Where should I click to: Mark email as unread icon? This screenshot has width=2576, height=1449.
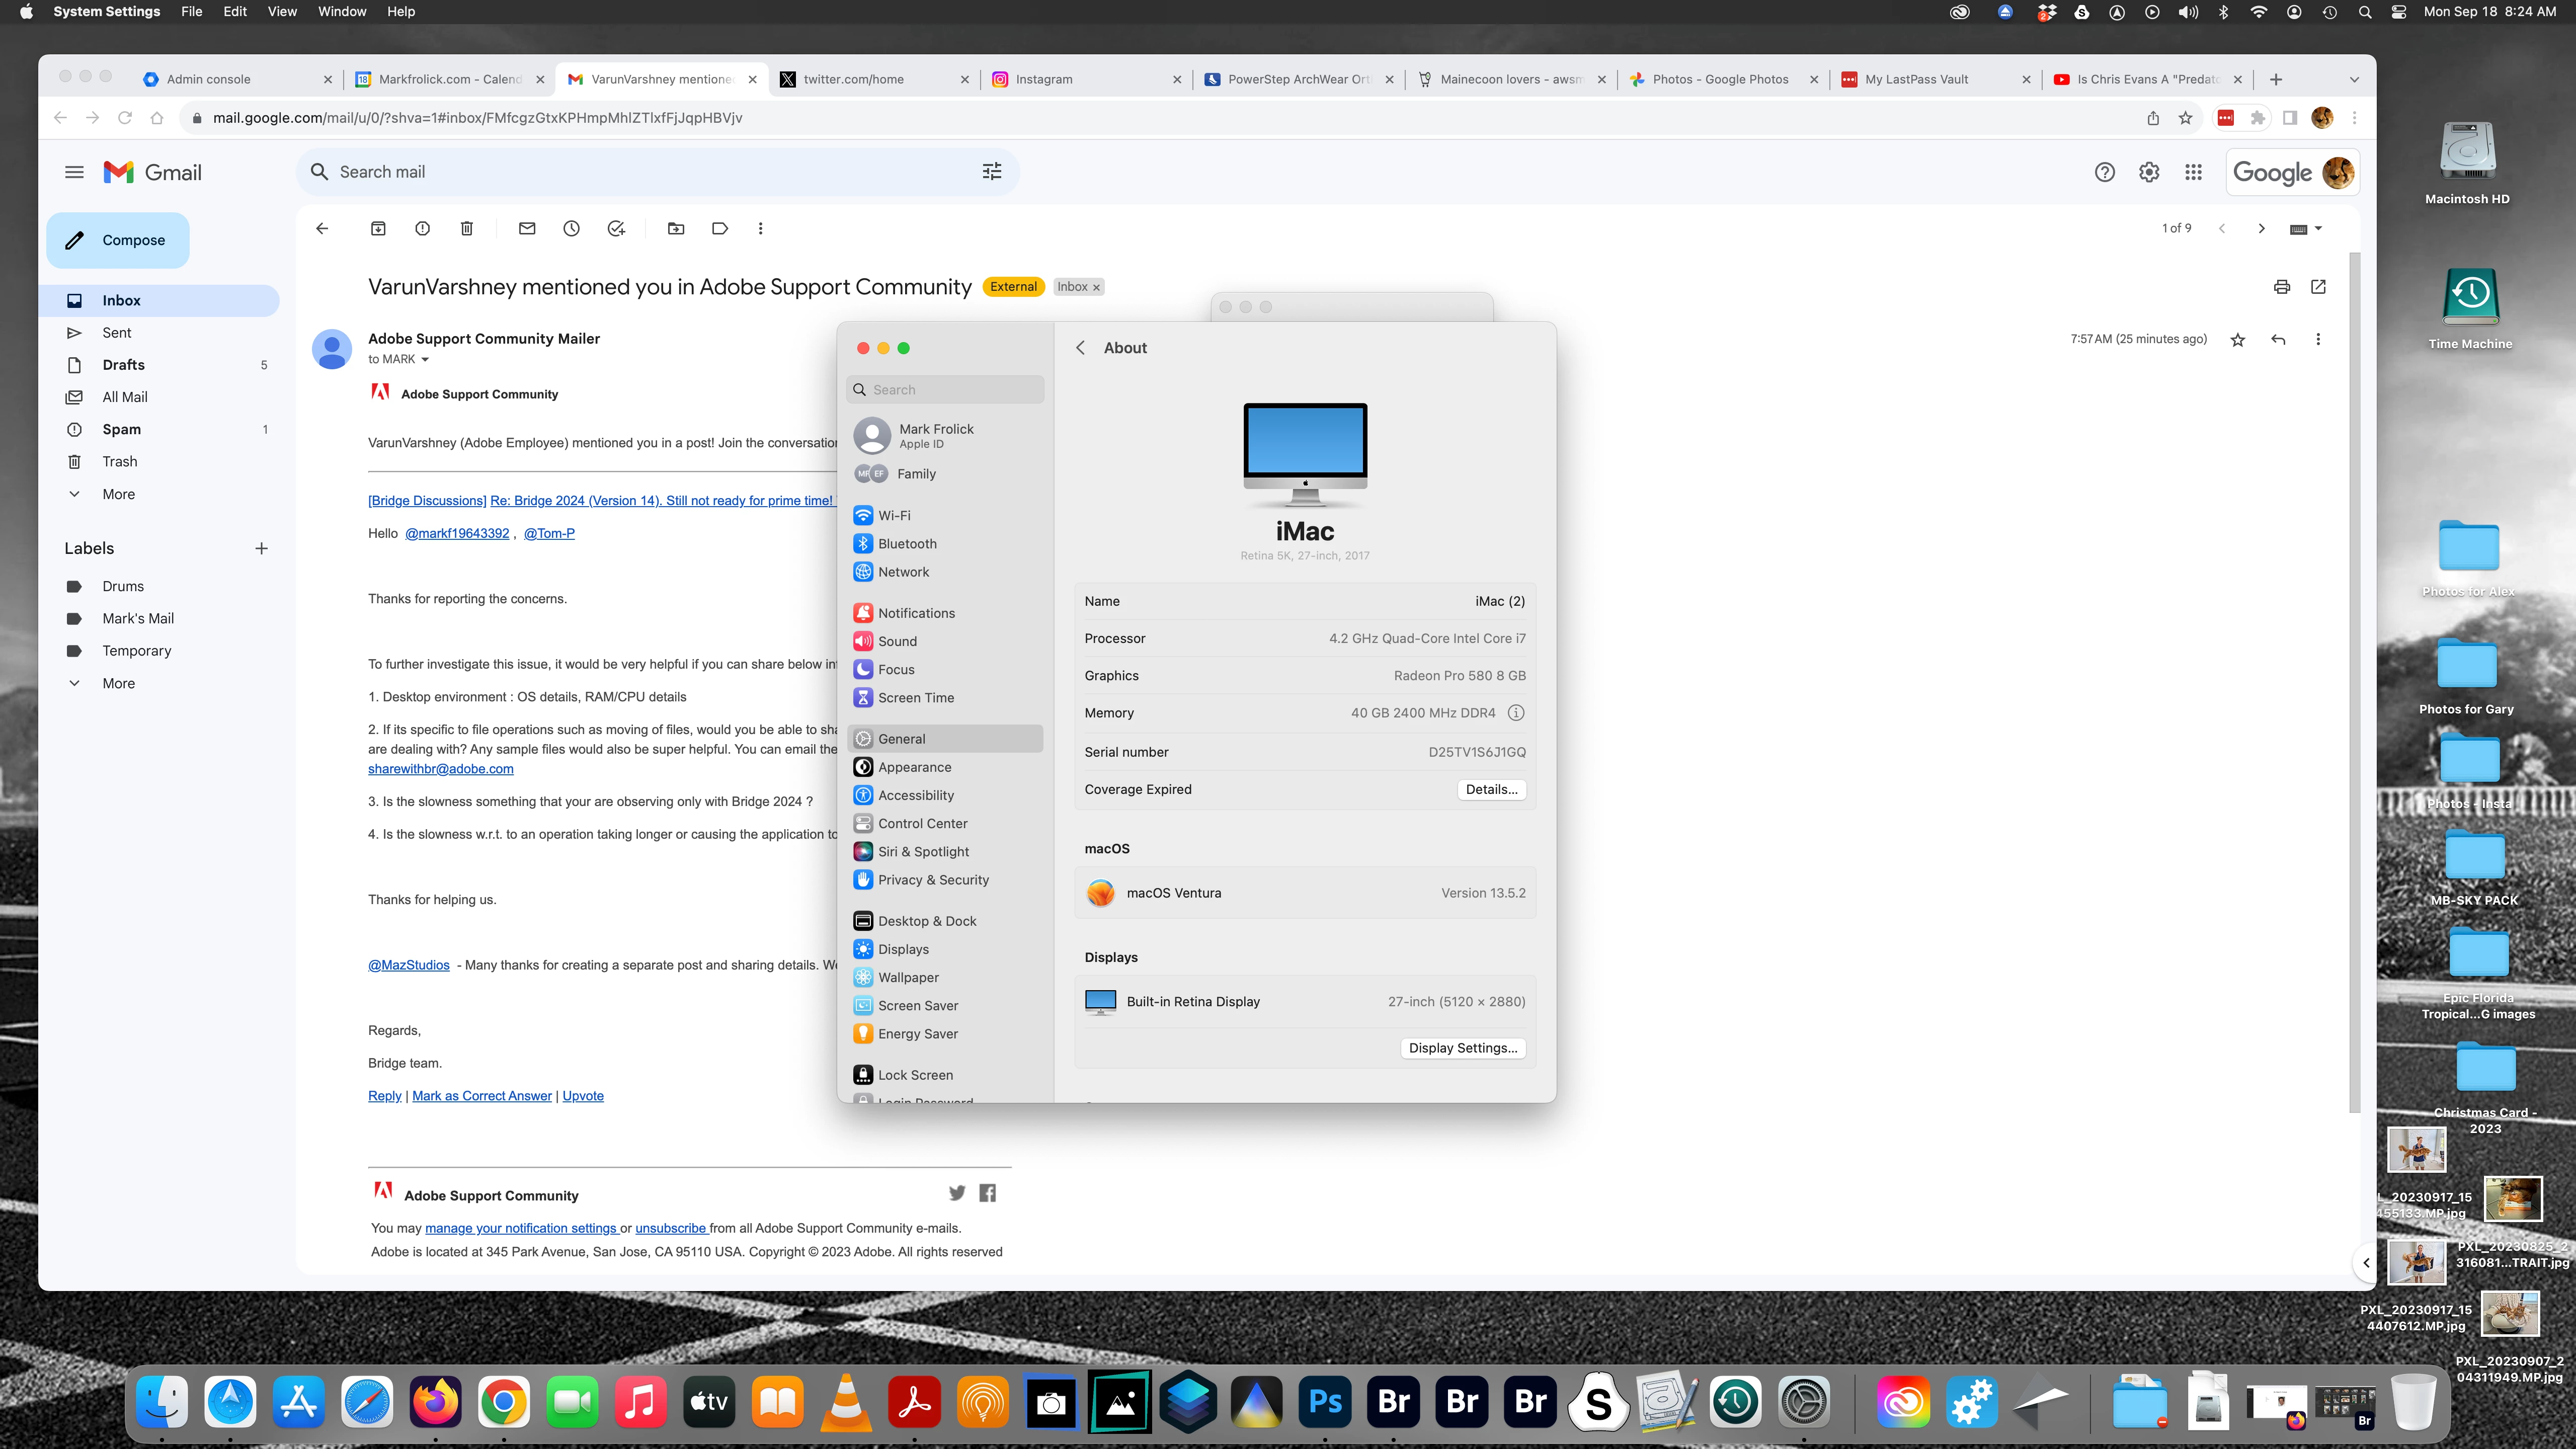(527, 228)
